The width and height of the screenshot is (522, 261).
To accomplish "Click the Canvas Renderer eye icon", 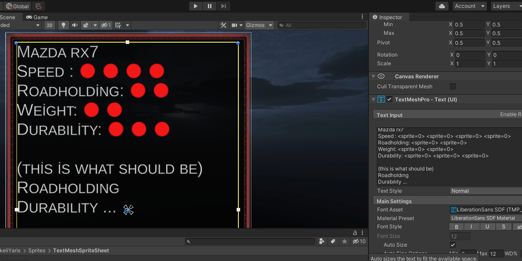I will 381,77.
